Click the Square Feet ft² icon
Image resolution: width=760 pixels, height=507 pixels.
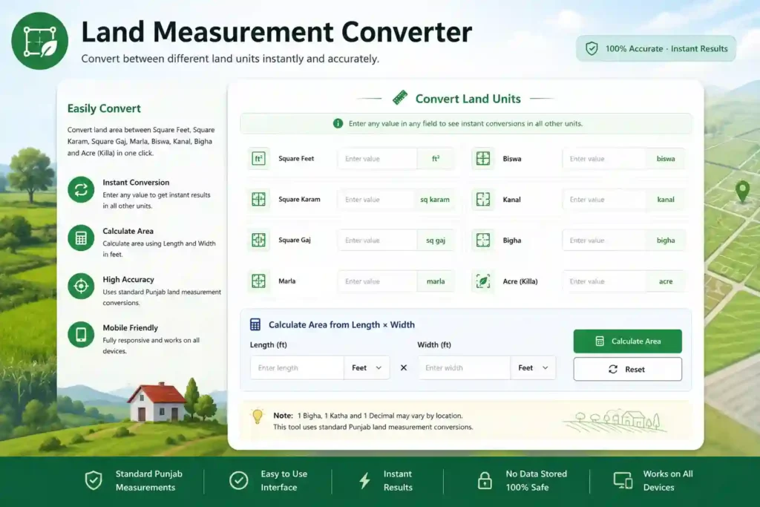[x=258, y=159]
